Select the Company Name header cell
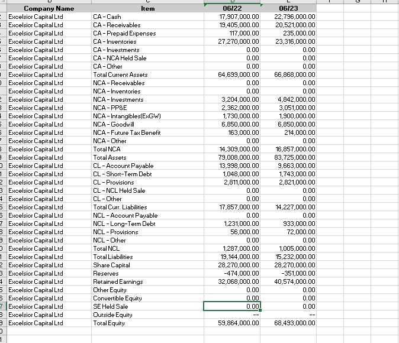The height and width of the screenshot is (343, 399). point(49,8)
